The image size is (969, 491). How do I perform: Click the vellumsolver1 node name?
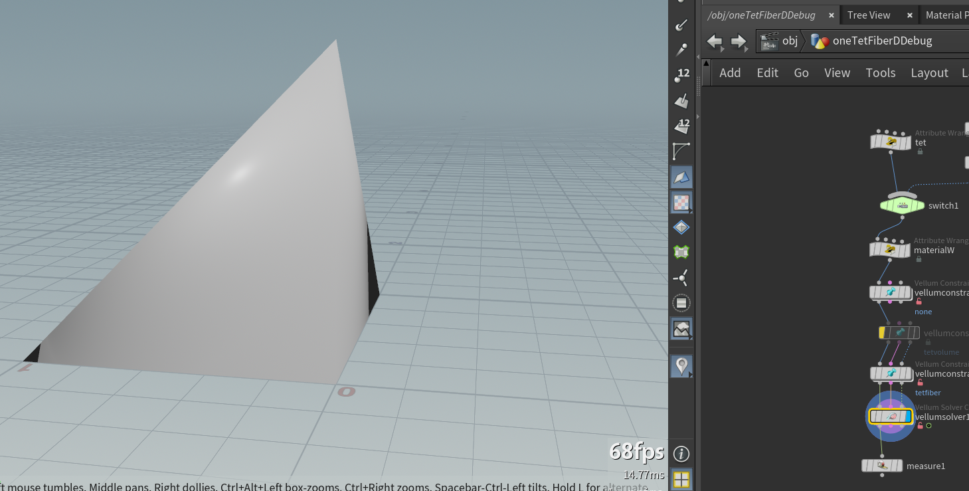pyautogui.click(x=942, y=417)
